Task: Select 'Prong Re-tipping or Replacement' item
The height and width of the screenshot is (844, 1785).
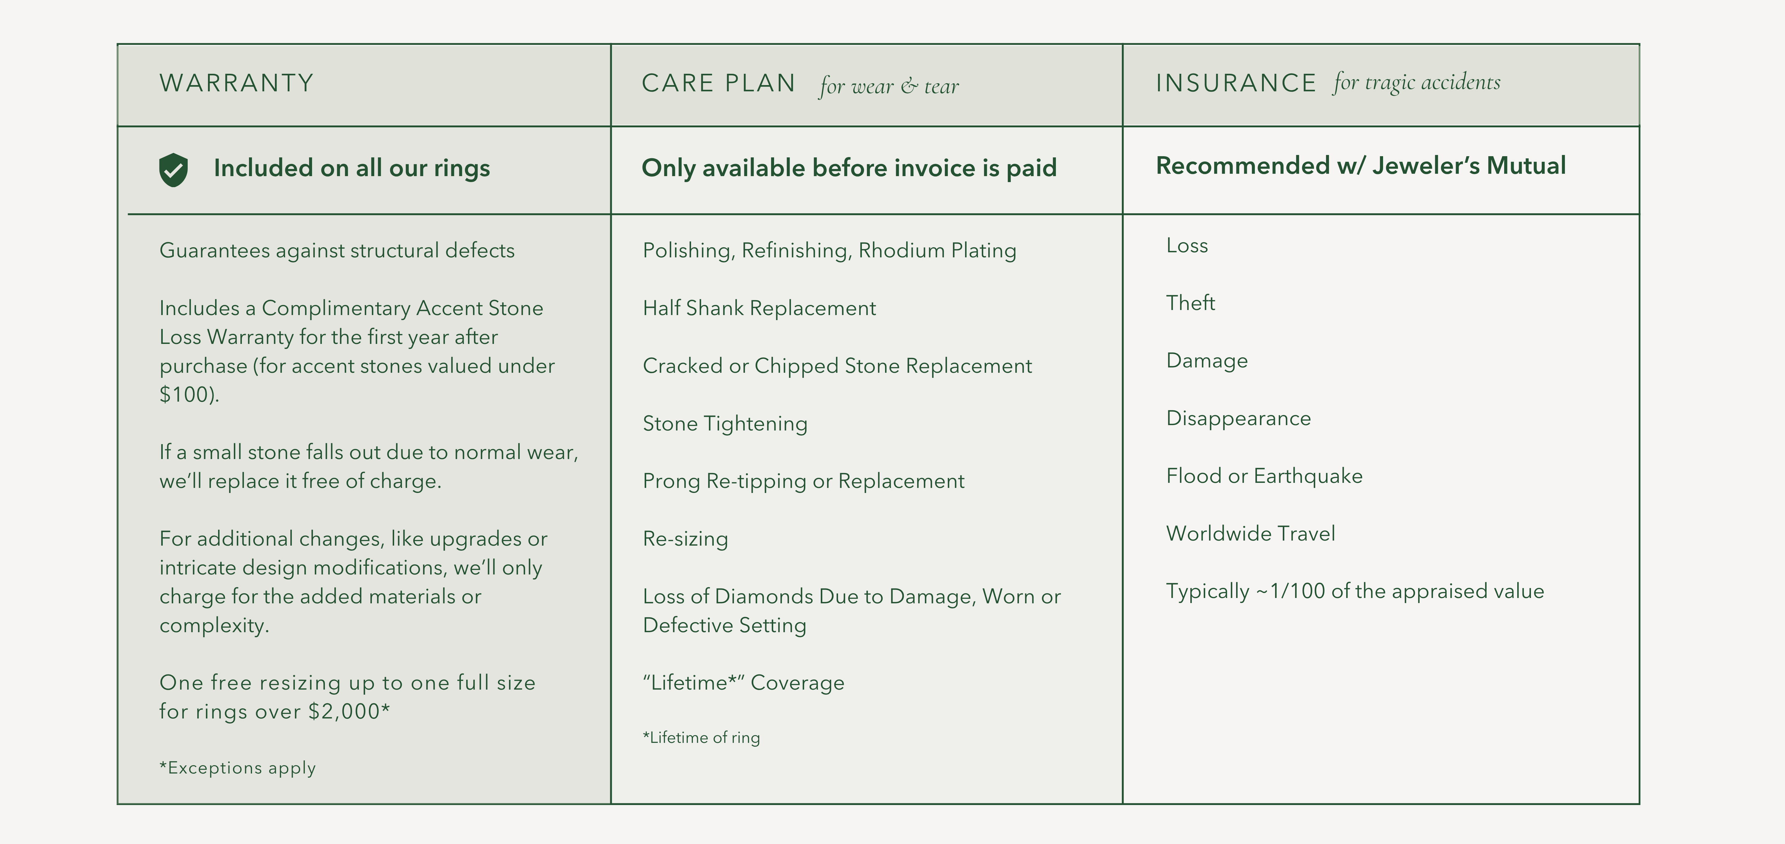Action: coord(803,481)
